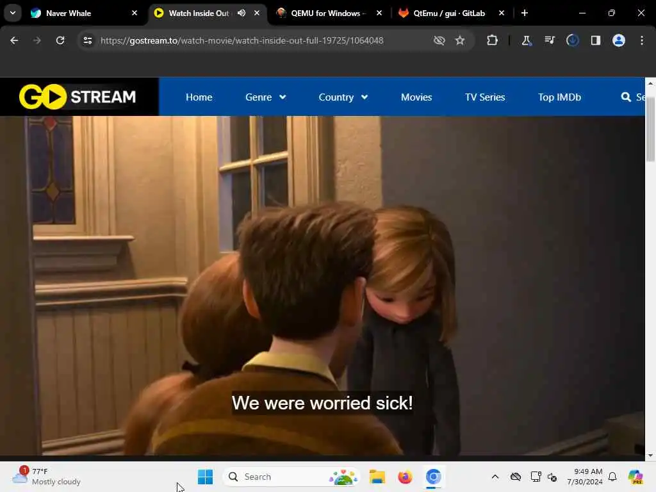The image size is (656, 492).
Task: Toggle the browser side panel
Action: point(595,40)
